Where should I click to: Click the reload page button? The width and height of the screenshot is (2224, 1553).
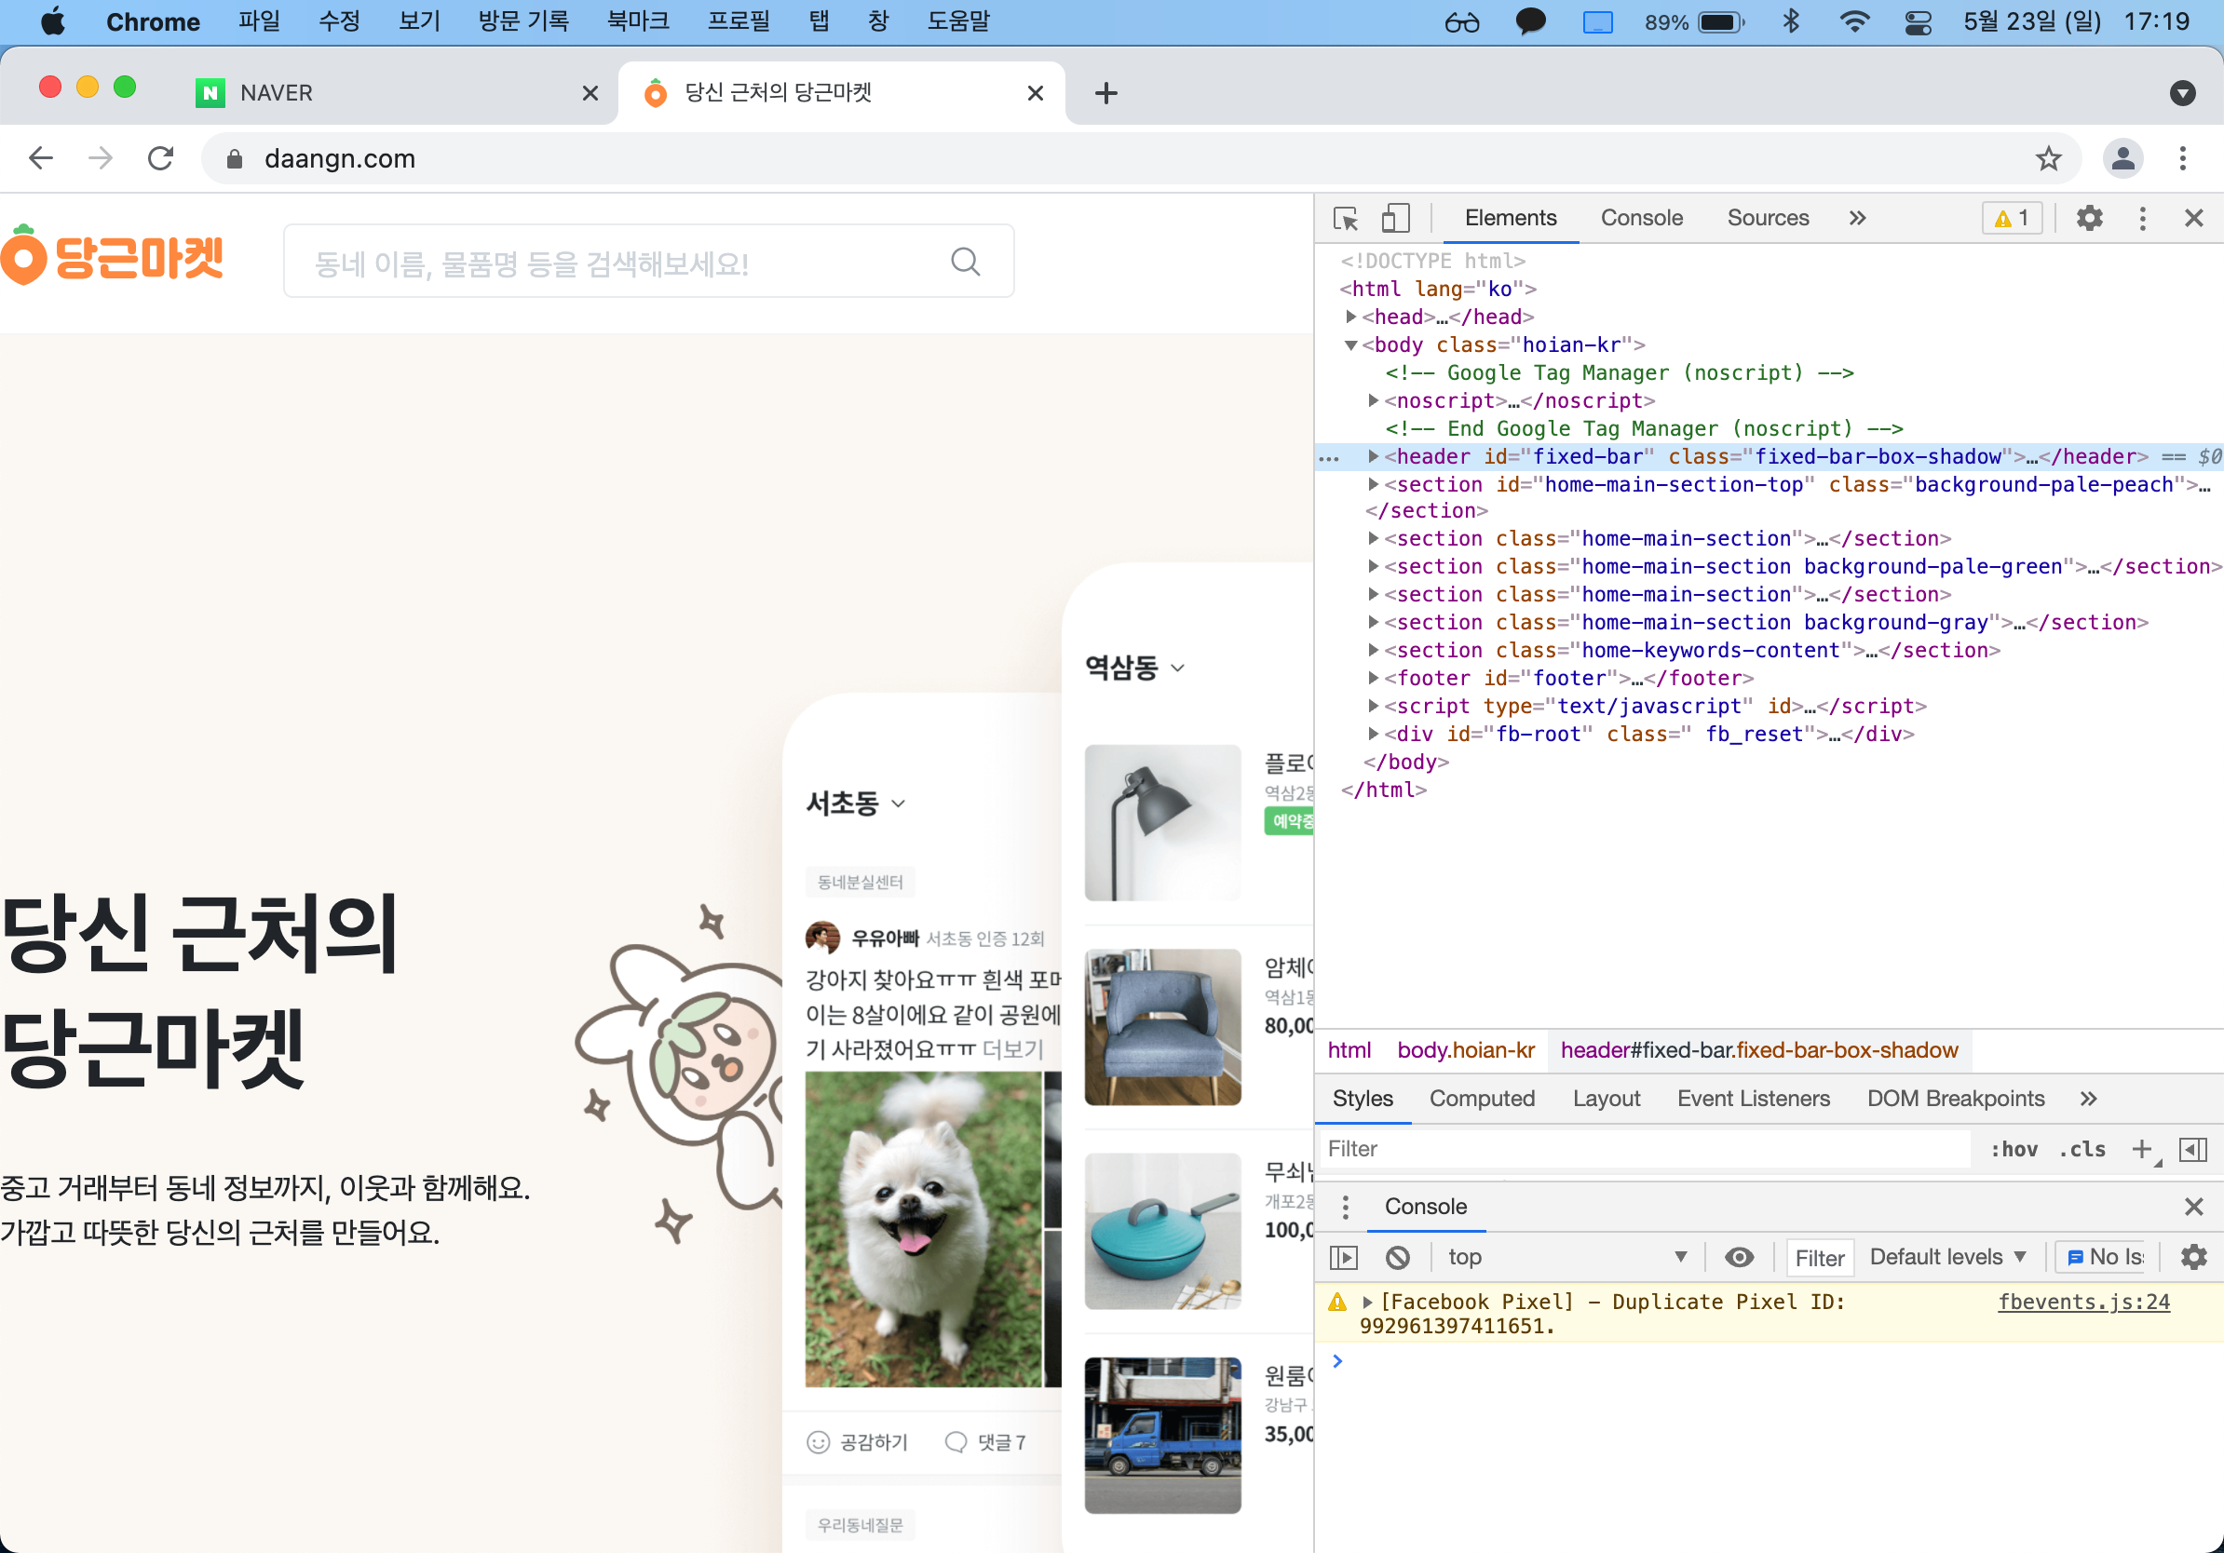161,159
